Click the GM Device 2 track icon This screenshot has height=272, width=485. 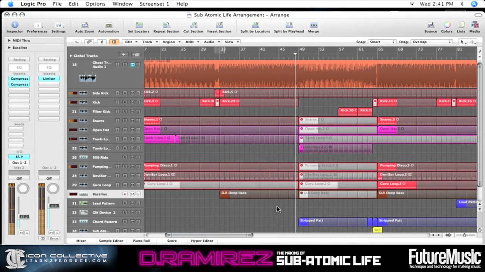(x=83, y=212)
